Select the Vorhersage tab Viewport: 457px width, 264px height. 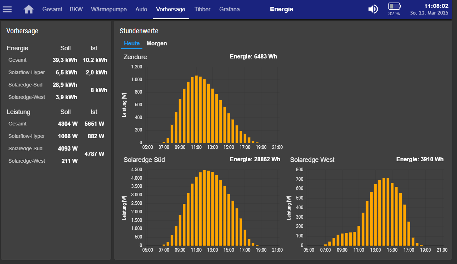[x=170, y=10]
